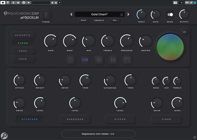The image size is (197, 140).
Task: Click the Input level knob
Action: (x=141, y=15)
